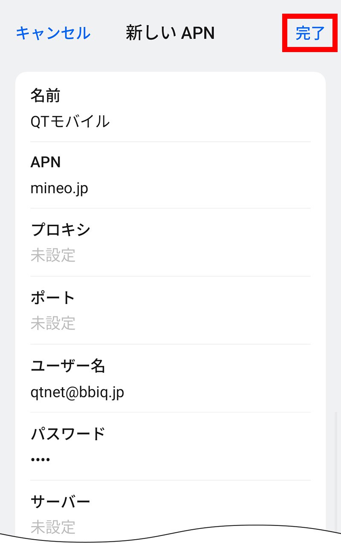The height and width of the screenshot is (555, 341).
Task: Click the 新しい APN screen title
Action: click(x=170, y=33)
